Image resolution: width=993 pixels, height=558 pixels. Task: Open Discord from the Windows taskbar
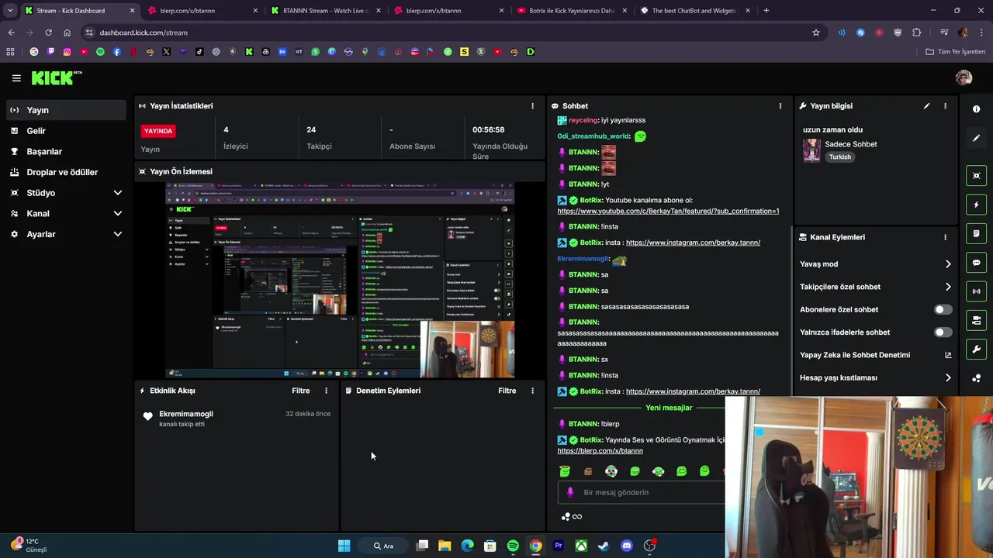pos(627,546)
